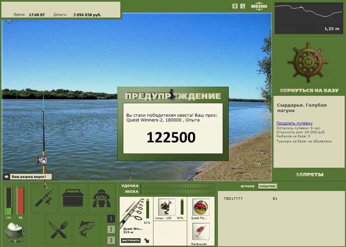Select rod slot 1

[x=111, y=218]
